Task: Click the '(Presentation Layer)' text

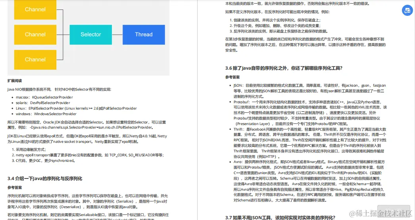Action: (253, 123)
